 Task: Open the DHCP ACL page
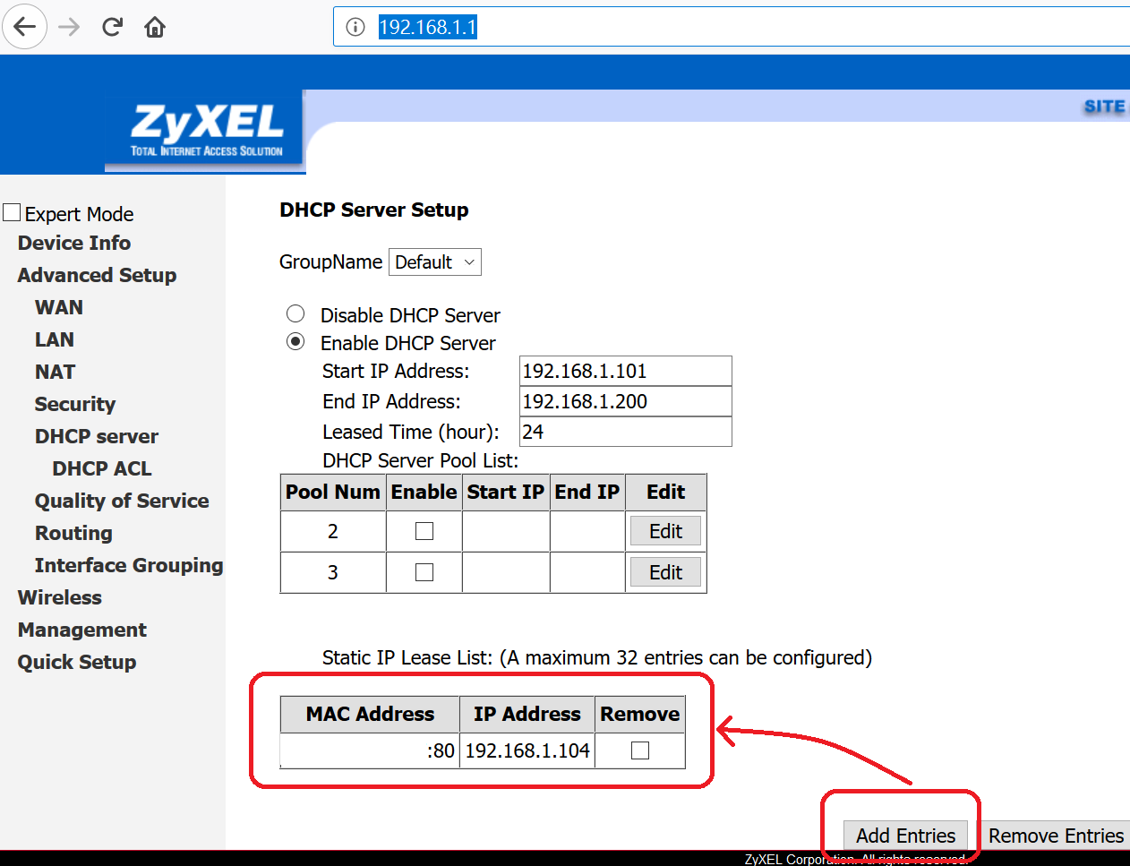pyautogui.click(x=101, y=467)
